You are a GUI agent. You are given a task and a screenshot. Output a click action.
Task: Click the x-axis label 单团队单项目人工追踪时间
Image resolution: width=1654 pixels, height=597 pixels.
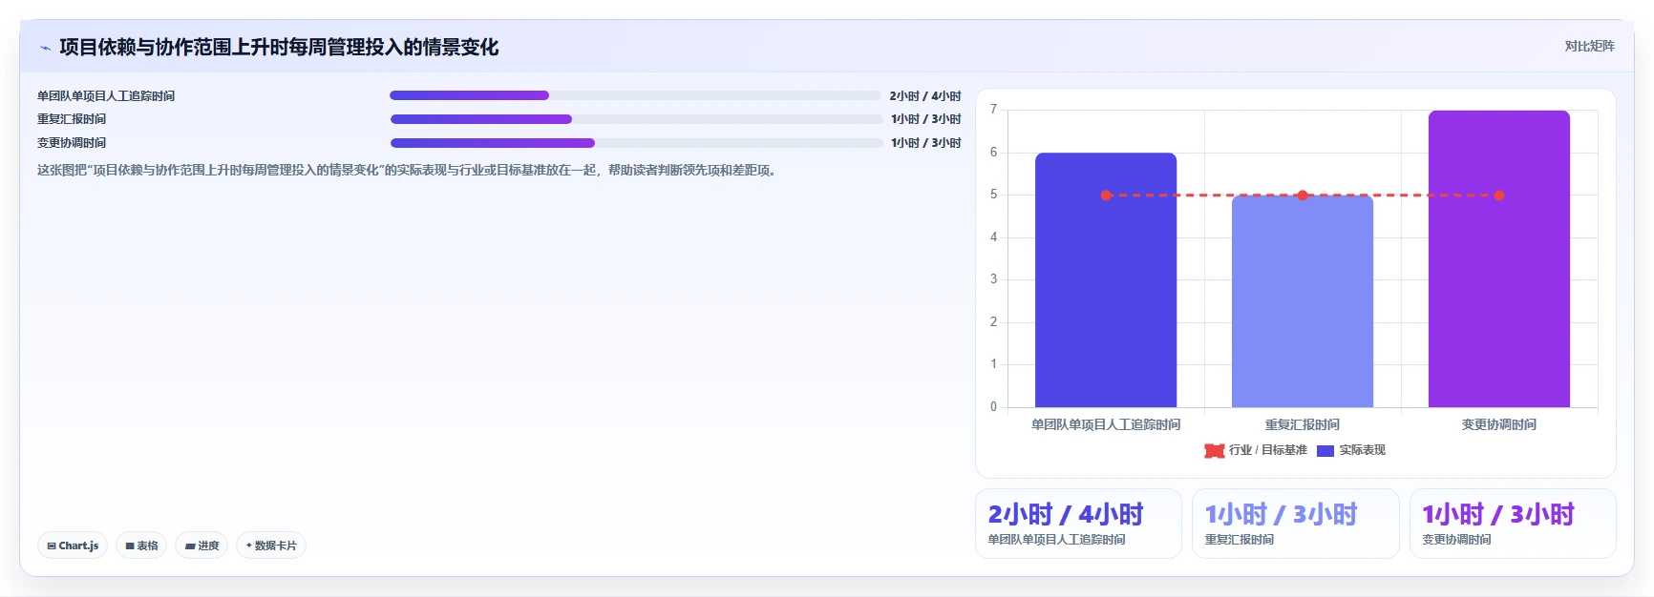click(x=1106, y=424)
